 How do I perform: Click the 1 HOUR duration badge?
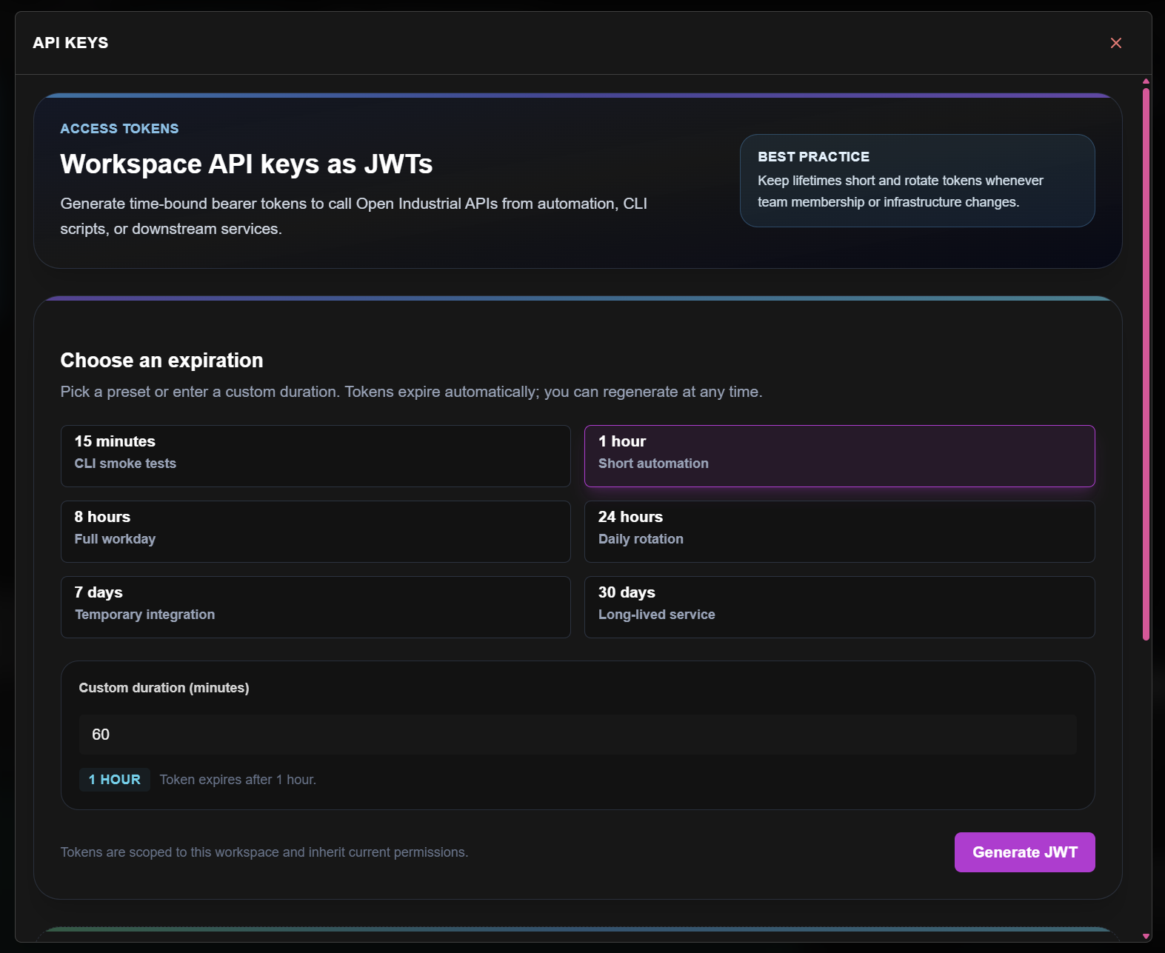115,780
